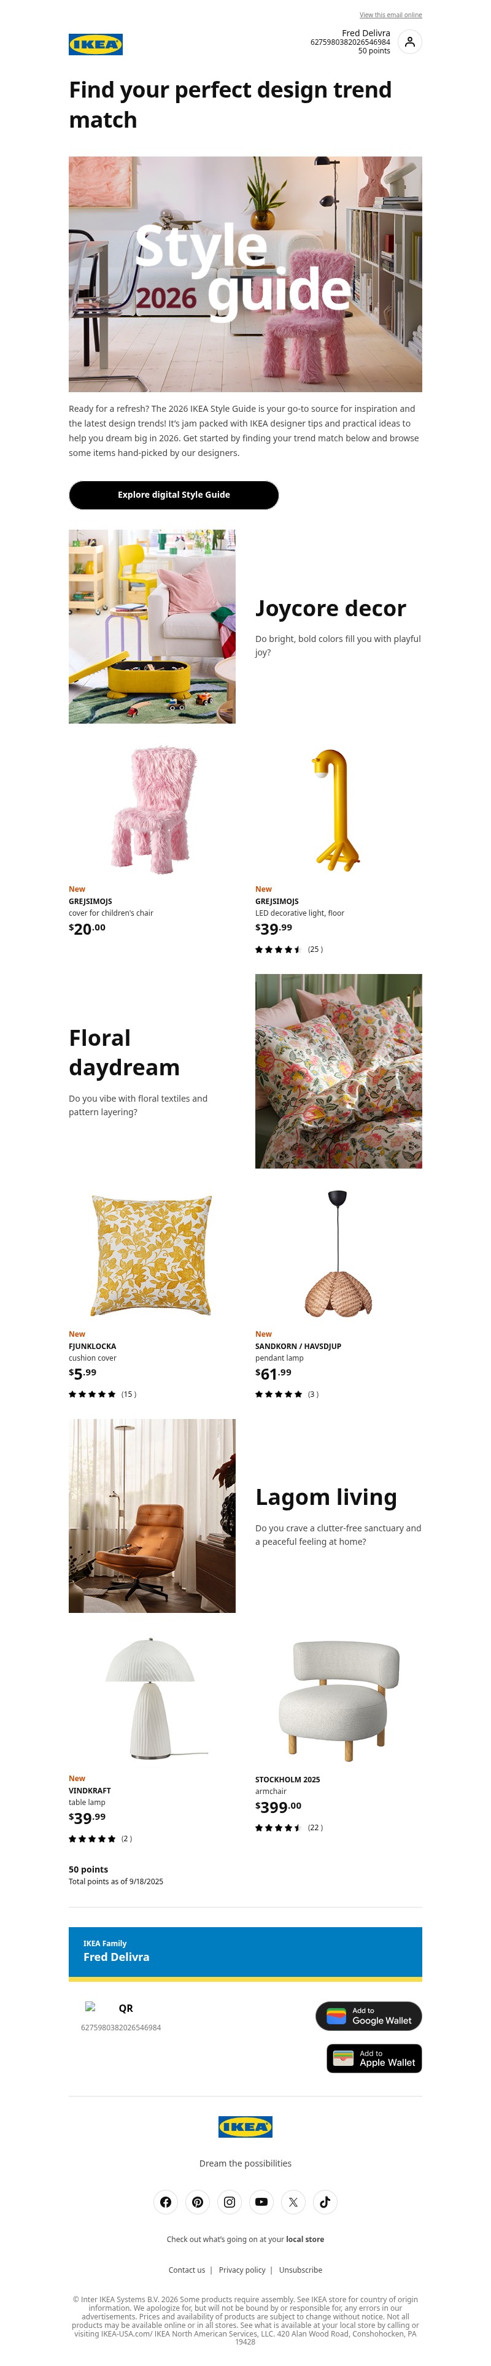Click the Contact us link

[x=187, y=2270]
